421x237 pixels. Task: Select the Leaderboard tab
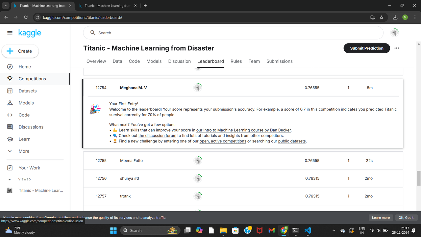(x=210, y=61)
